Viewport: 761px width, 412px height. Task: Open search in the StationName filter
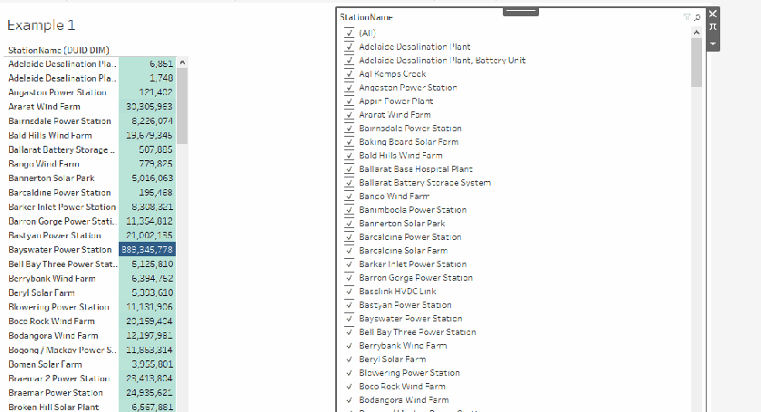click(697, 17)
